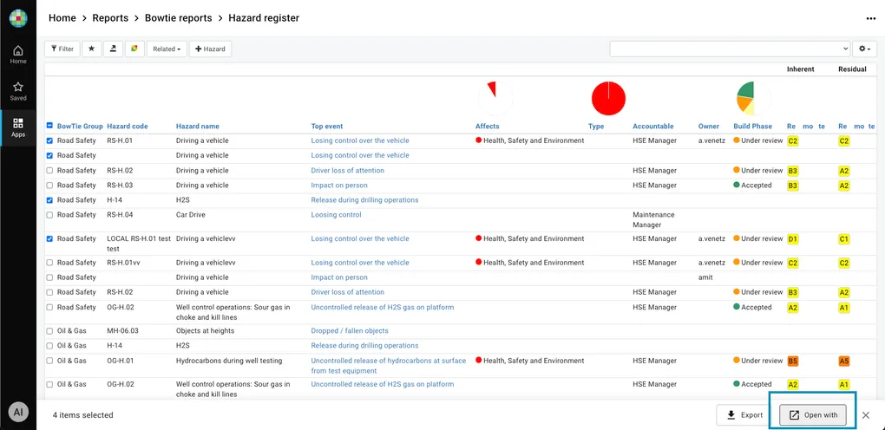Viewport: 885px width, 430px height.
Task: Click the Build Phase pie chart
Action: pyautogui.click(x=753, y=99)
